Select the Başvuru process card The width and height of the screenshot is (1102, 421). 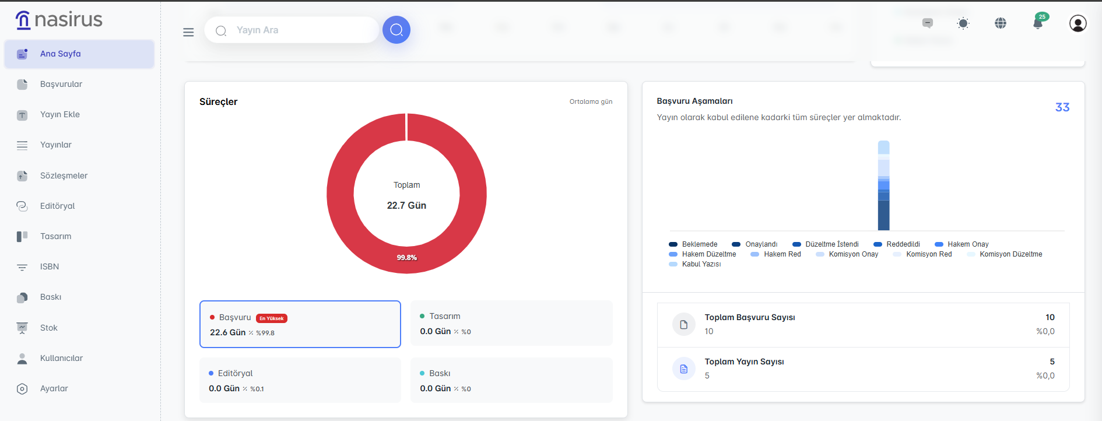click(300, 324)
